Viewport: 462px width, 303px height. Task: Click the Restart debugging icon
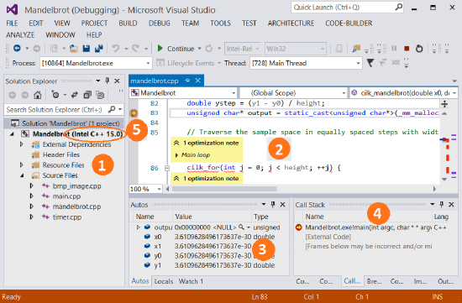[x=419, y=49]
